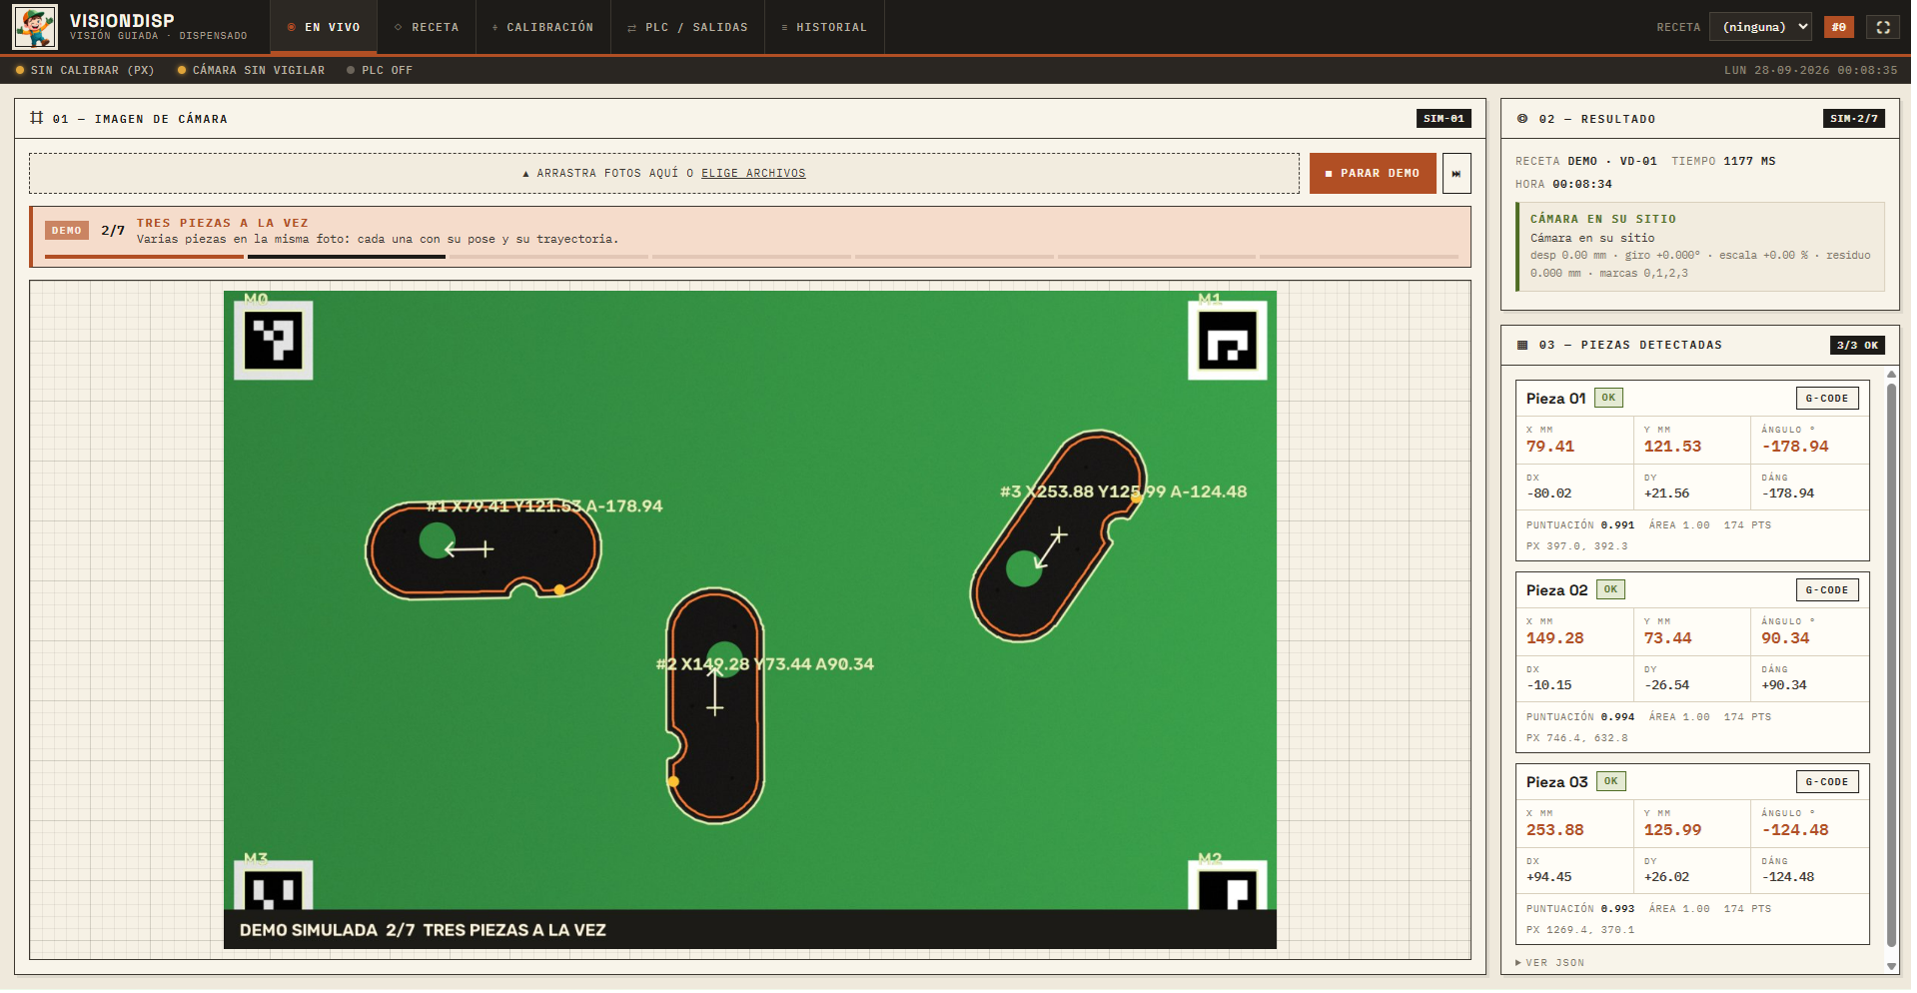The image size is (1917, 993).
Task: Click the M0 ArUco marker in image
Action: [x=273, y=341]
